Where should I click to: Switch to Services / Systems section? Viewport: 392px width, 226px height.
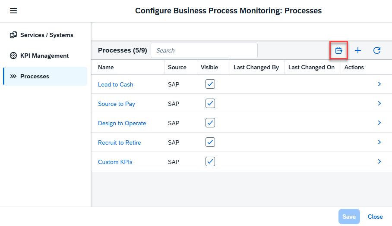tap(47, 35)
